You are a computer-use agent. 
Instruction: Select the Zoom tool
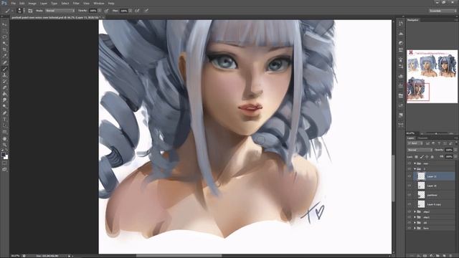(4, 145)
